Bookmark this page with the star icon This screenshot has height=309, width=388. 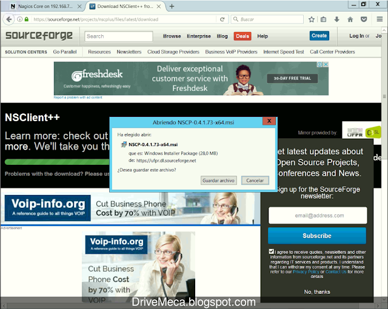point(312,19)
